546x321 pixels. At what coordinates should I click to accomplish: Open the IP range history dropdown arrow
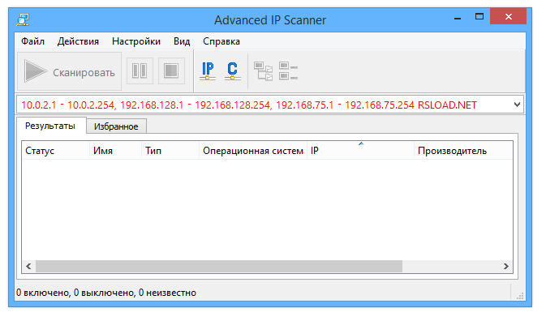[517, 105]
